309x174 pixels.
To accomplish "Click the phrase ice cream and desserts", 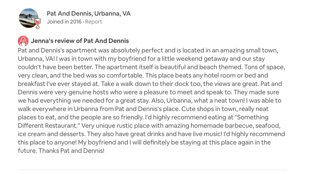I will pos(51,134).
